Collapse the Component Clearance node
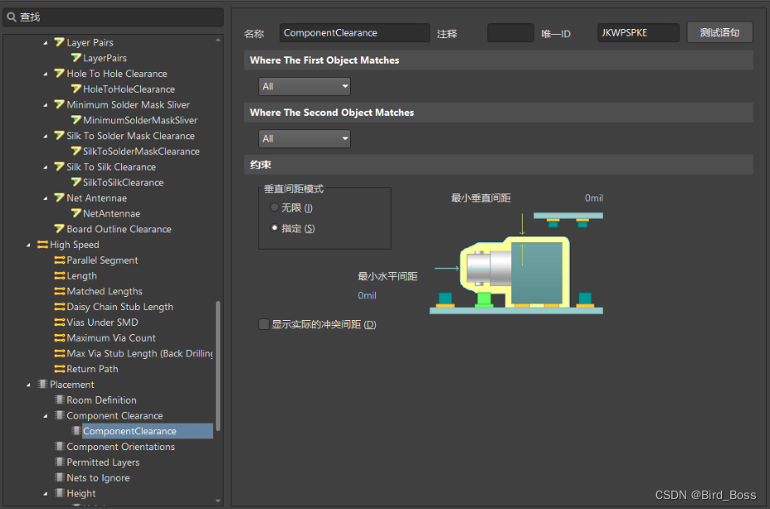770x509 pixels. click(x=45, y=416)
